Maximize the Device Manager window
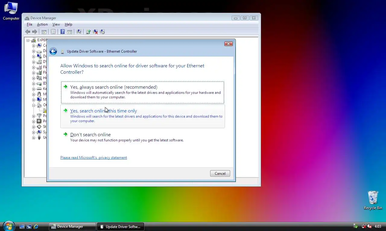The height and width of the screenshot is (231, 386). (x=245, y=18)
